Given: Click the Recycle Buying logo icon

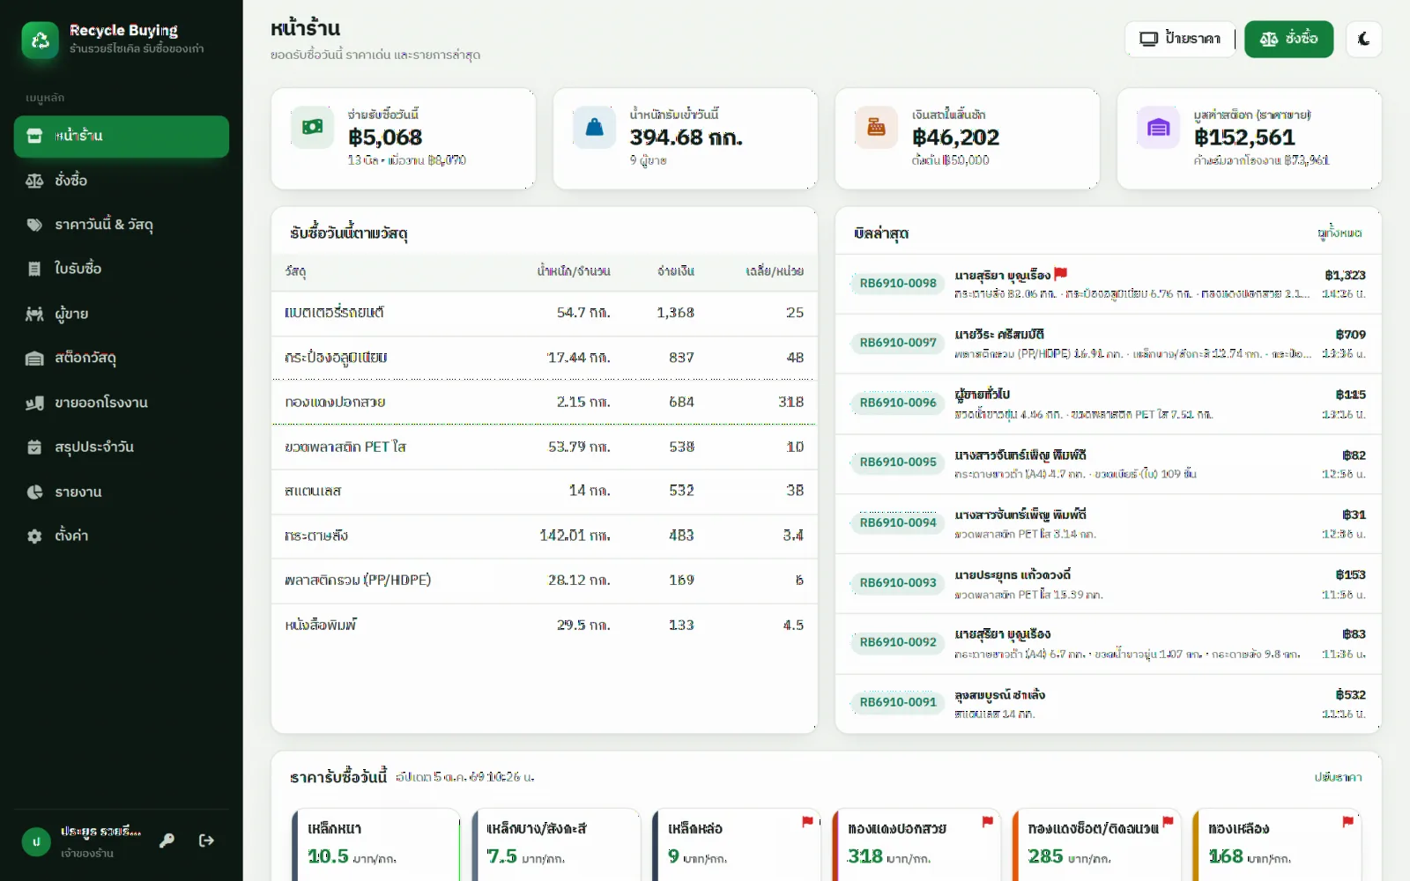Looking at the screenshot, I should point(40,40).
